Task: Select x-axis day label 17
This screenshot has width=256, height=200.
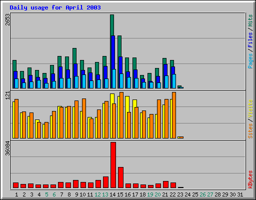Action: click(x=135, y=194)
